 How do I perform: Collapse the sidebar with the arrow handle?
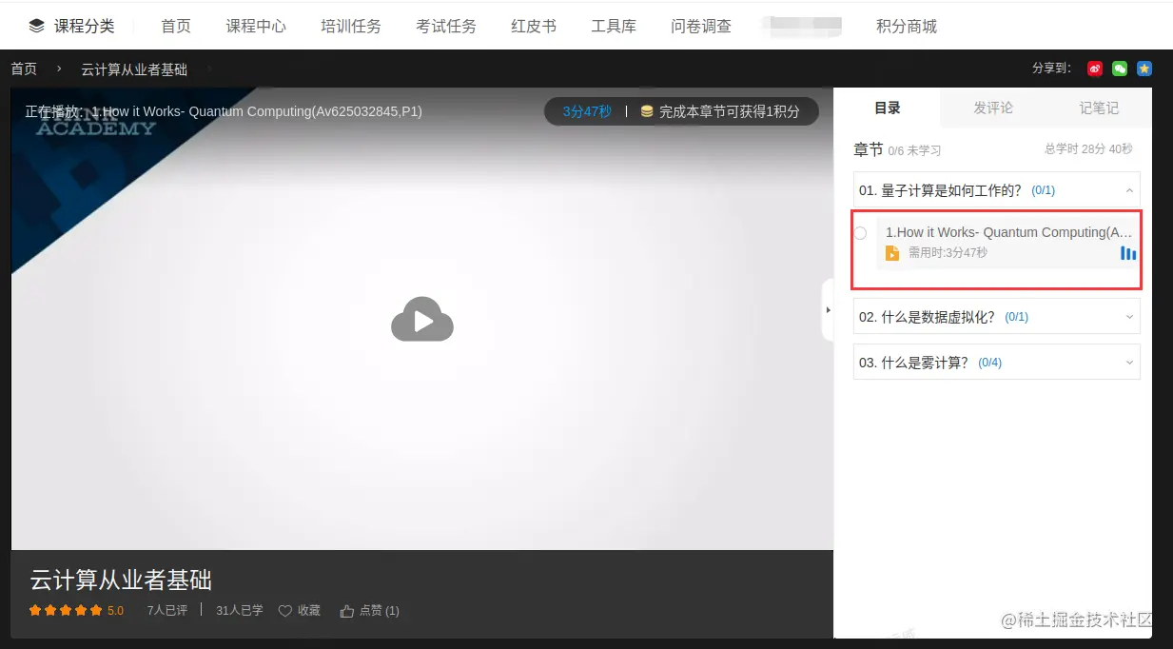[828, 310]
